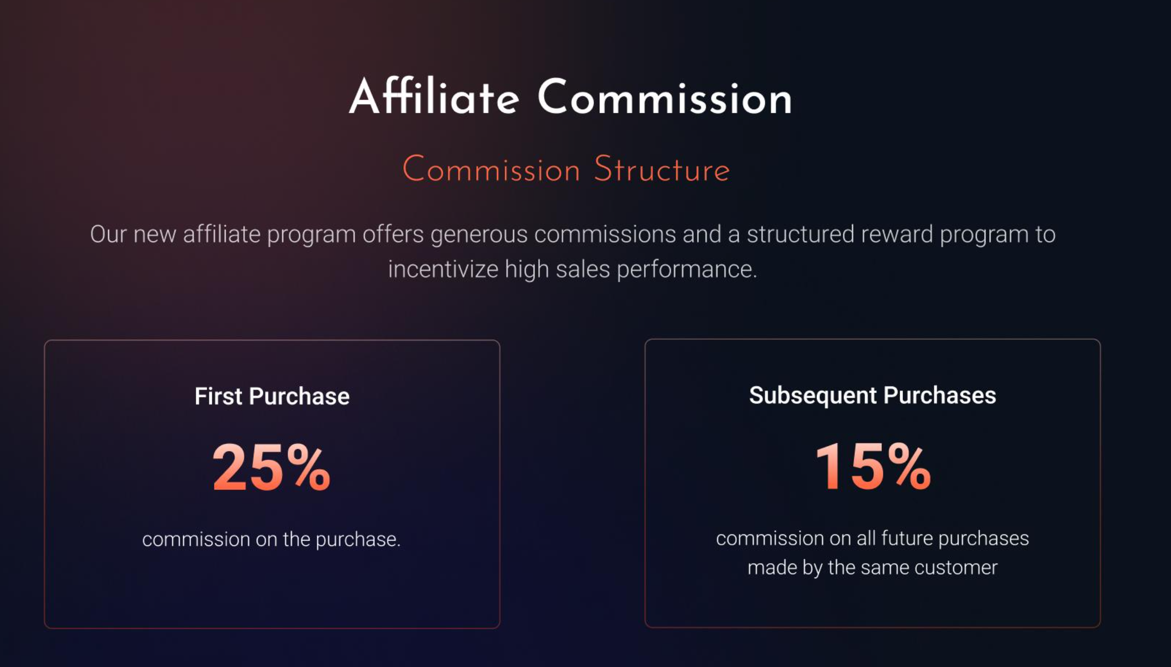Select the Commission Structure subtitle

(x=566, y=169)
